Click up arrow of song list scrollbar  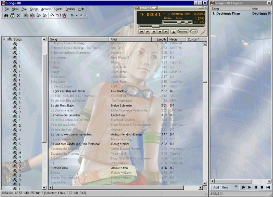205,44
